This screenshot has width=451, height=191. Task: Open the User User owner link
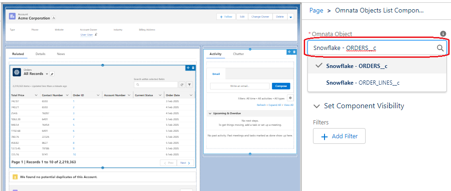(x=87, y=35)
